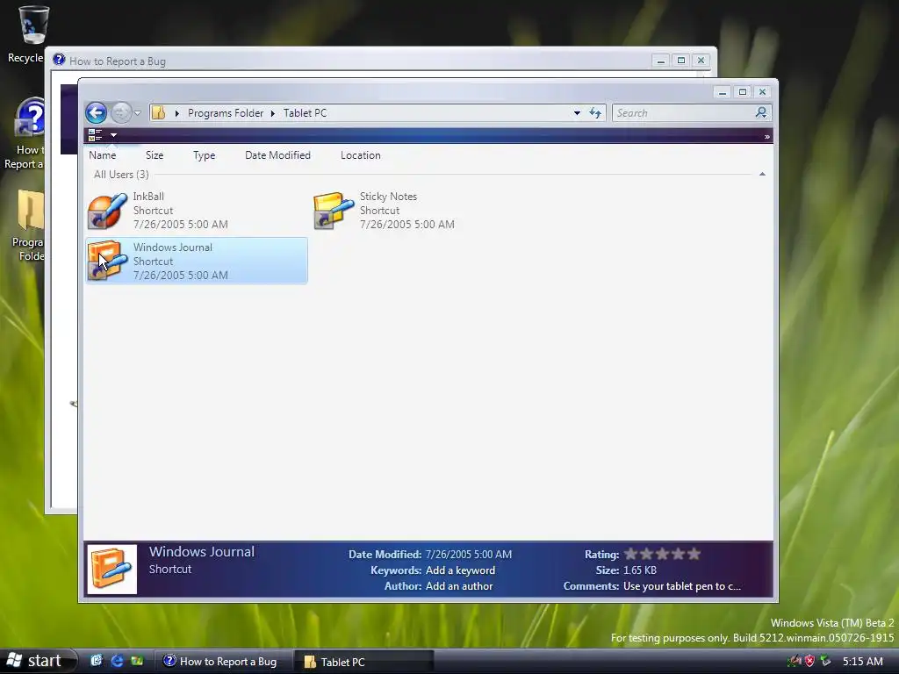Click Add an author field

pos(459,585)
